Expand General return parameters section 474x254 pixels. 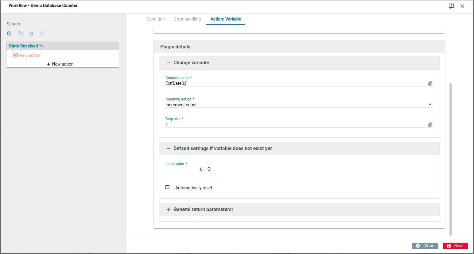(168, 210)
